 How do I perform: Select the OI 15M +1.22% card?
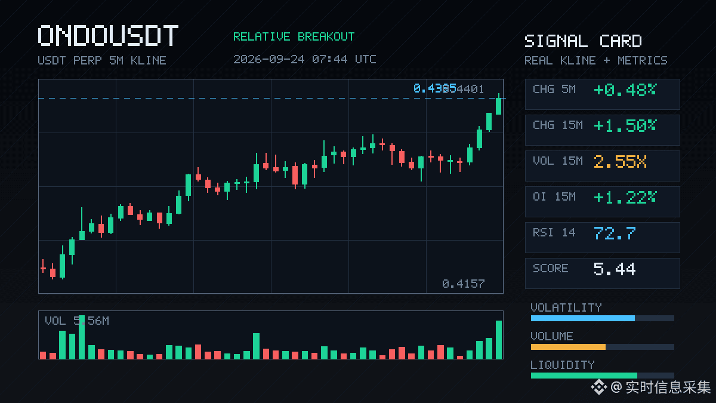(602, 202)
